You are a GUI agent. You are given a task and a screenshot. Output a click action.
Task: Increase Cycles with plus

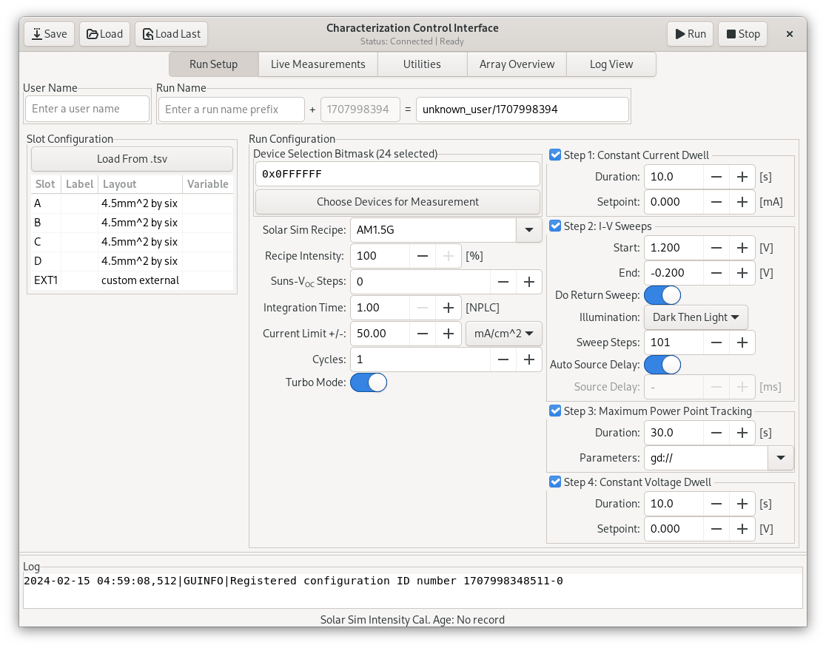529,360
